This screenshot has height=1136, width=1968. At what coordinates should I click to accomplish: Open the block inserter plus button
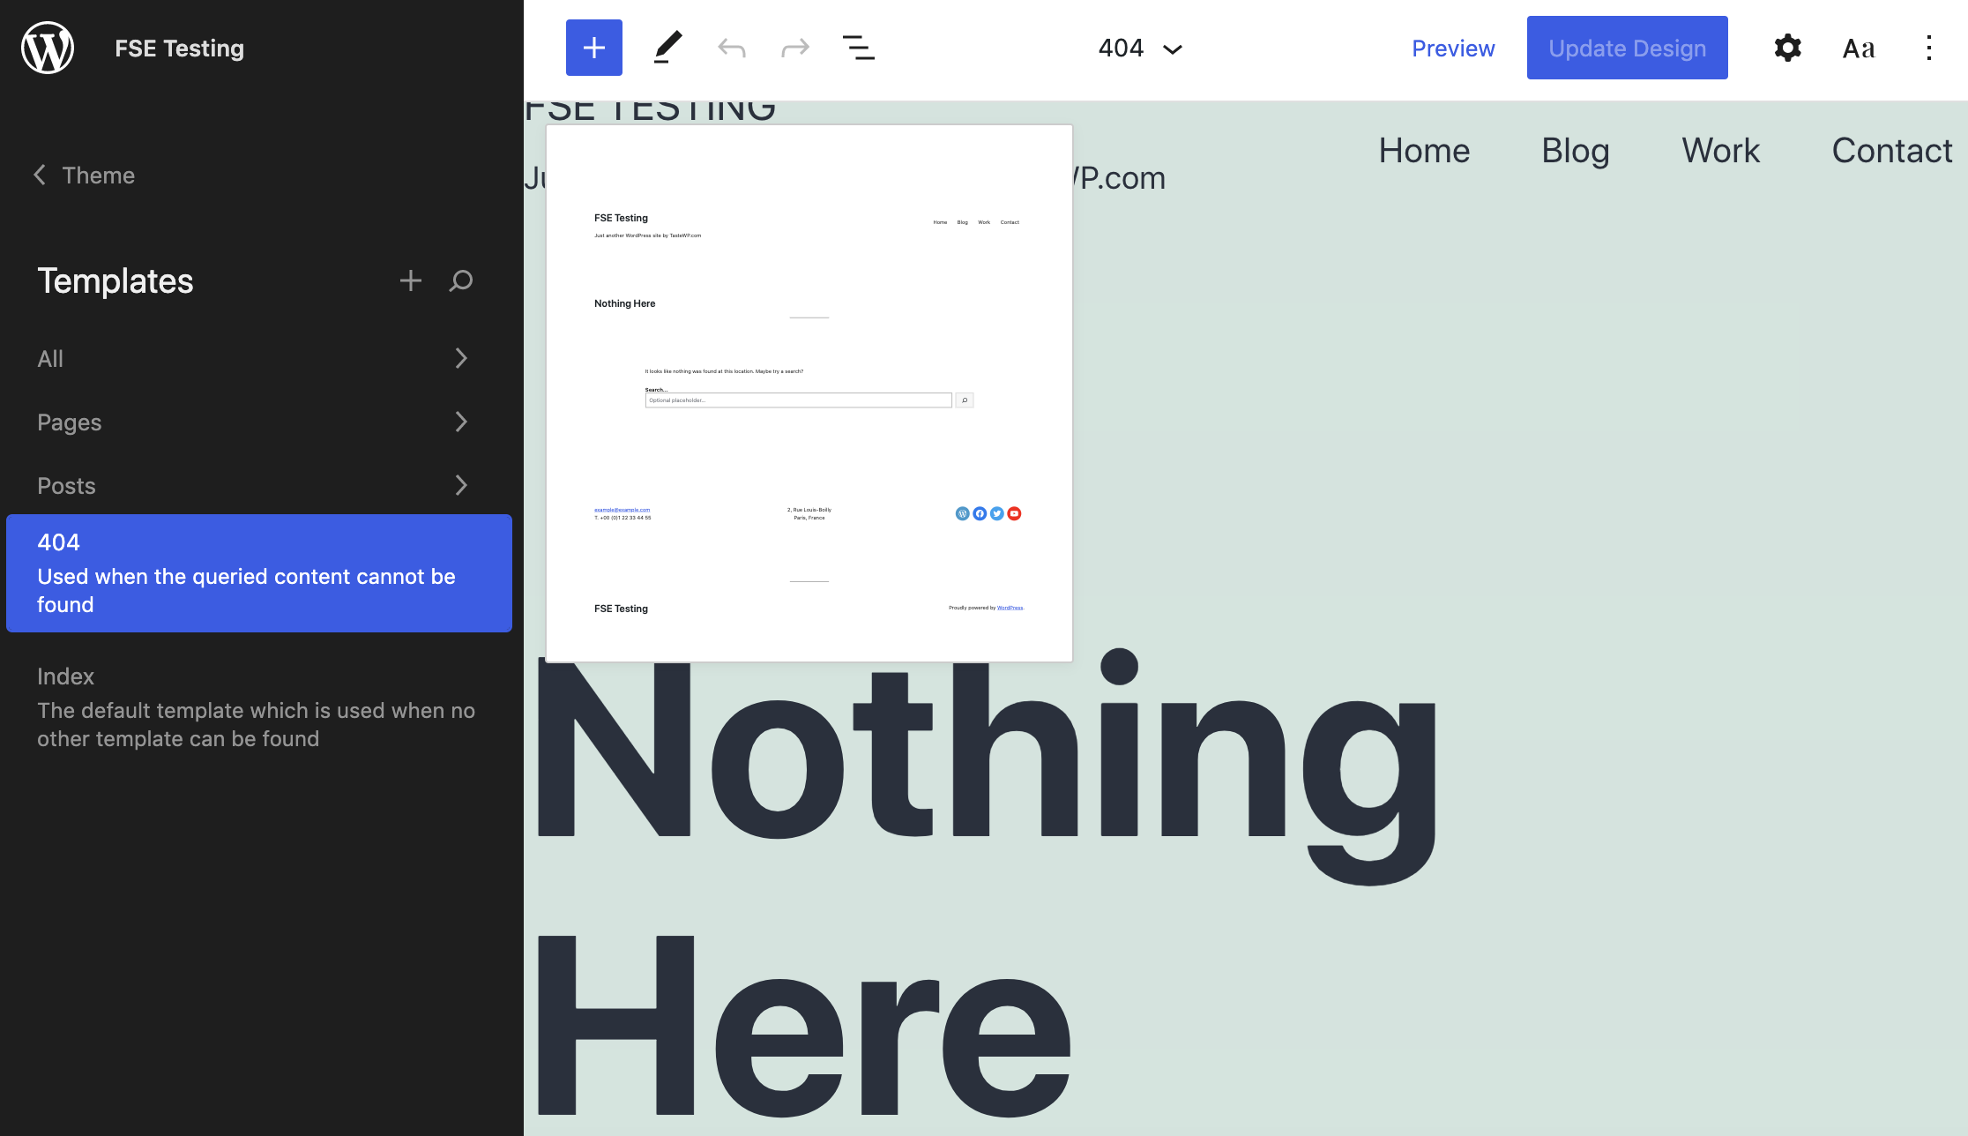click(593, 48)
